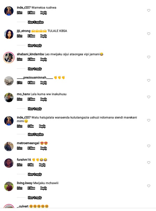Show "View 7 replies" thread
The width and height of the screenshot is (156, 211).
click(x=36, y=135)
